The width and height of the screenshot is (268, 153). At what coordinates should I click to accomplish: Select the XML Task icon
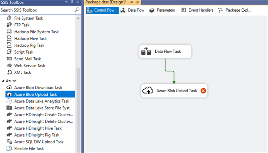[x=9, y=72]
